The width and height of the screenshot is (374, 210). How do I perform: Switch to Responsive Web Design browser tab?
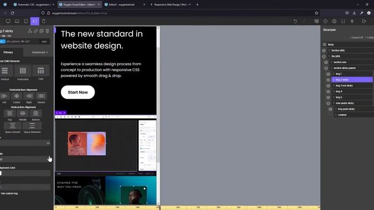170,5
